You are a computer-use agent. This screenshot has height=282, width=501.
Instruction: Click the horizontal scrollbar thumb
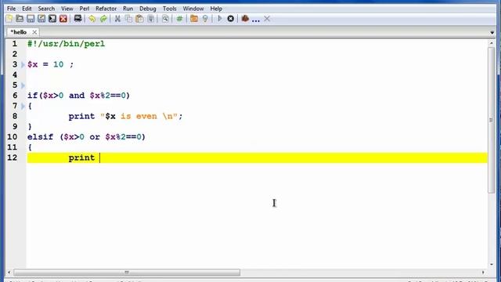(127, 273)
